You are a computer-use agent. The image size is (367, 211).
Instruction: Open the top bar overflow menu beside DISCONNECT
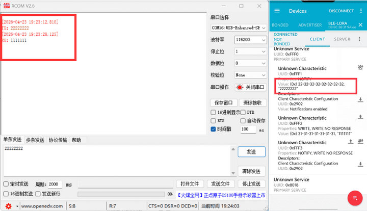361,11
